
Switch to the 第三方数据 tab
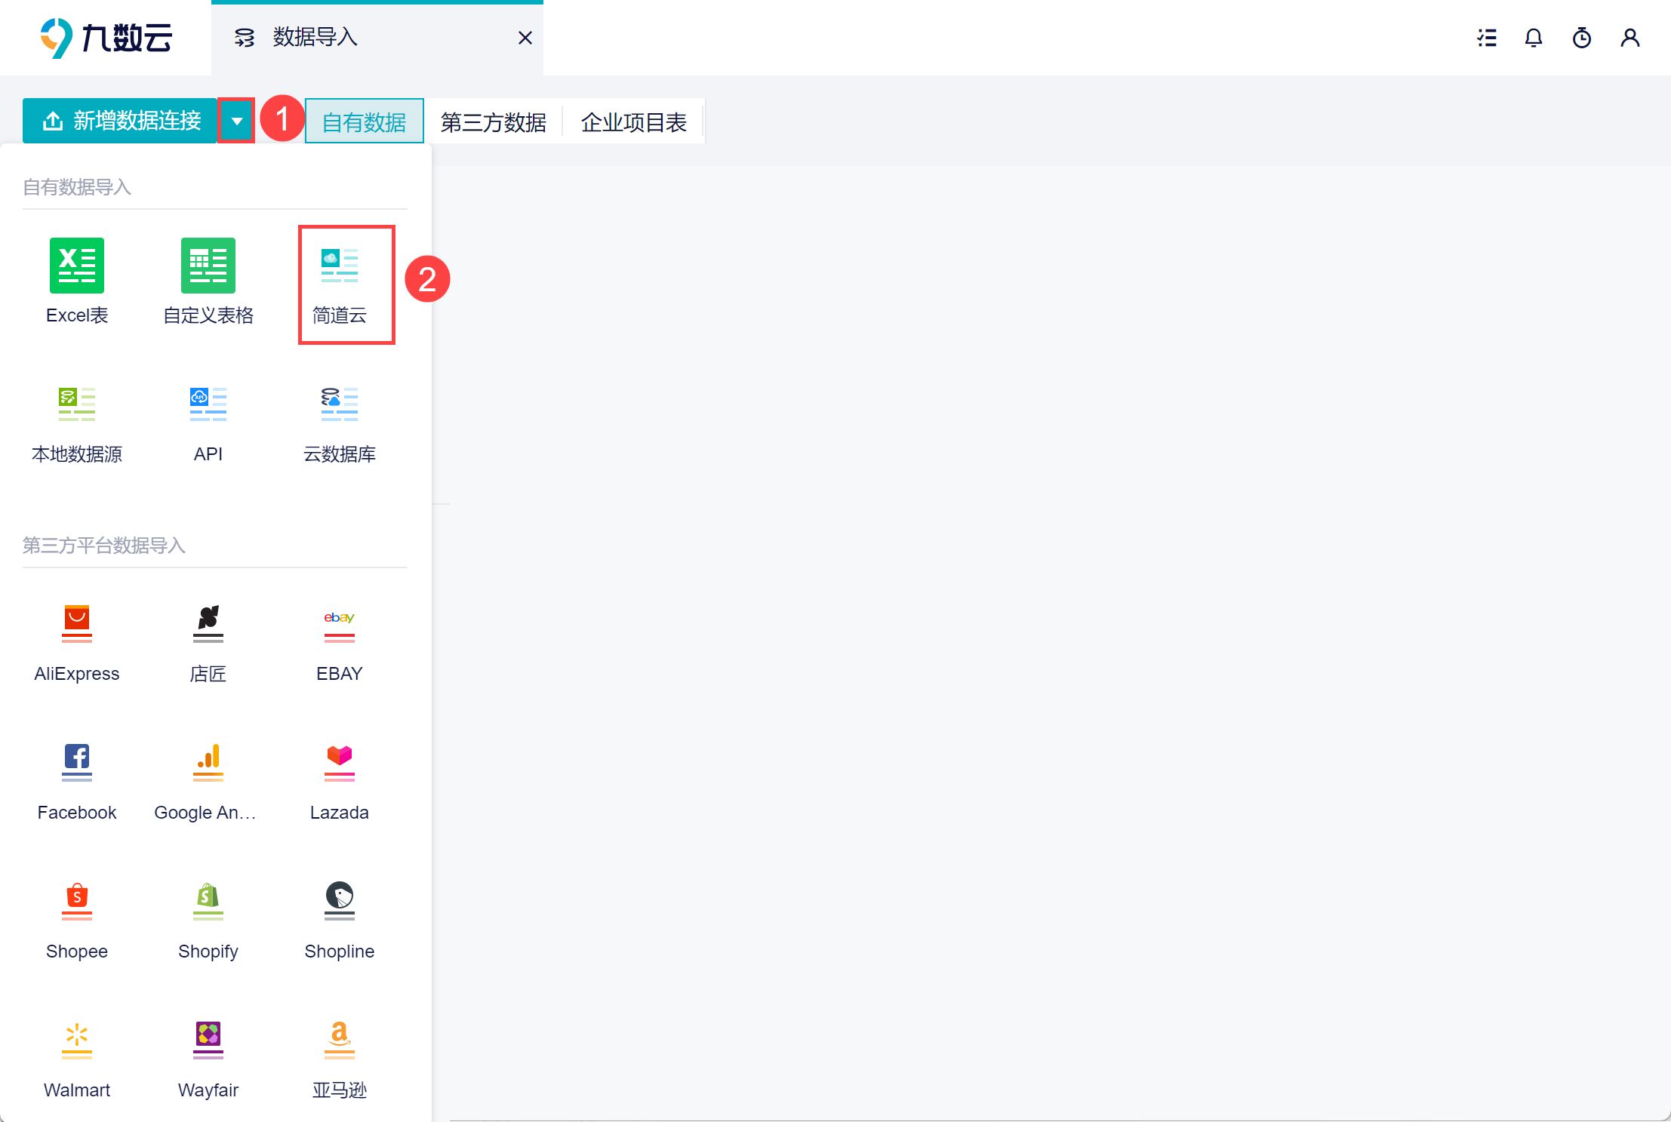point(493,122)
